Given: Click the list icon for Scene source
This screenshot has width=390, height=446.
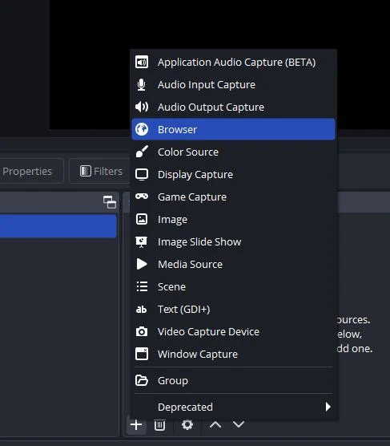Looking at the screenshot, I should 142,286.
